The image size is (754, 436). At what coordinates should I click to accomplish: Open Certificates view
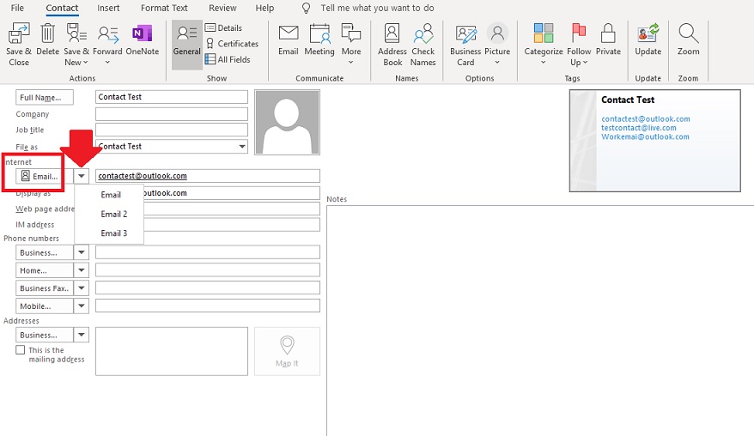[x=232, y=44]
